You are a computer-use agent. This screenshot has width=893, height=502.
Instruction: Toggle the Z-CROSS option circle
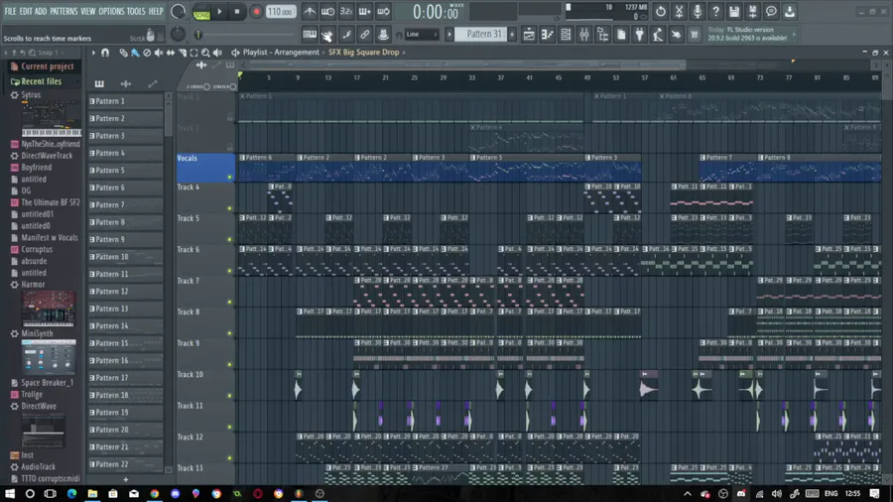point(206,86)
